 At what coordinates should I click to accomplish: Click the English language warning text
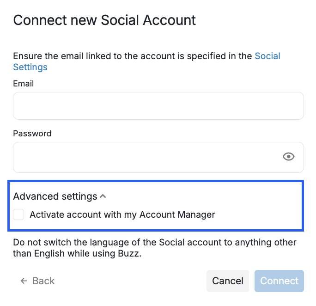coord(154,248)
